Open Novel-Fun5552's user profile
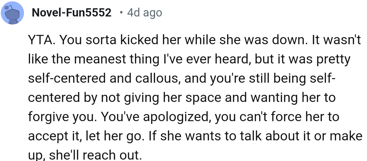 click(72, 13)
